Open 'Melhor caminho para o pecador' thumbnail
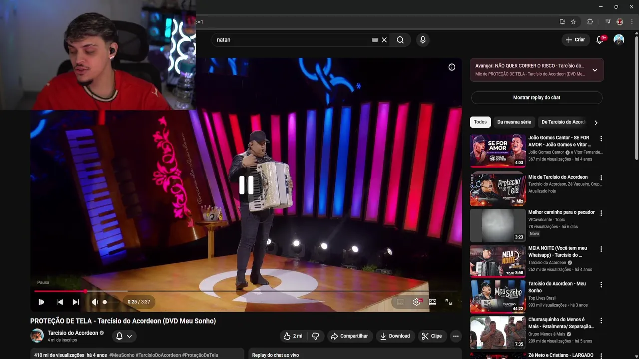 click(x=498, y=225)
